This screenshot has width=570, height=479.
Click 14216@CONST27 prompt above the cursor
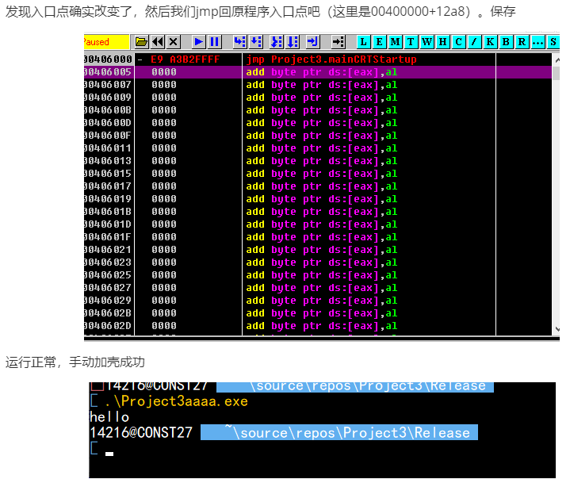[141, 432]
